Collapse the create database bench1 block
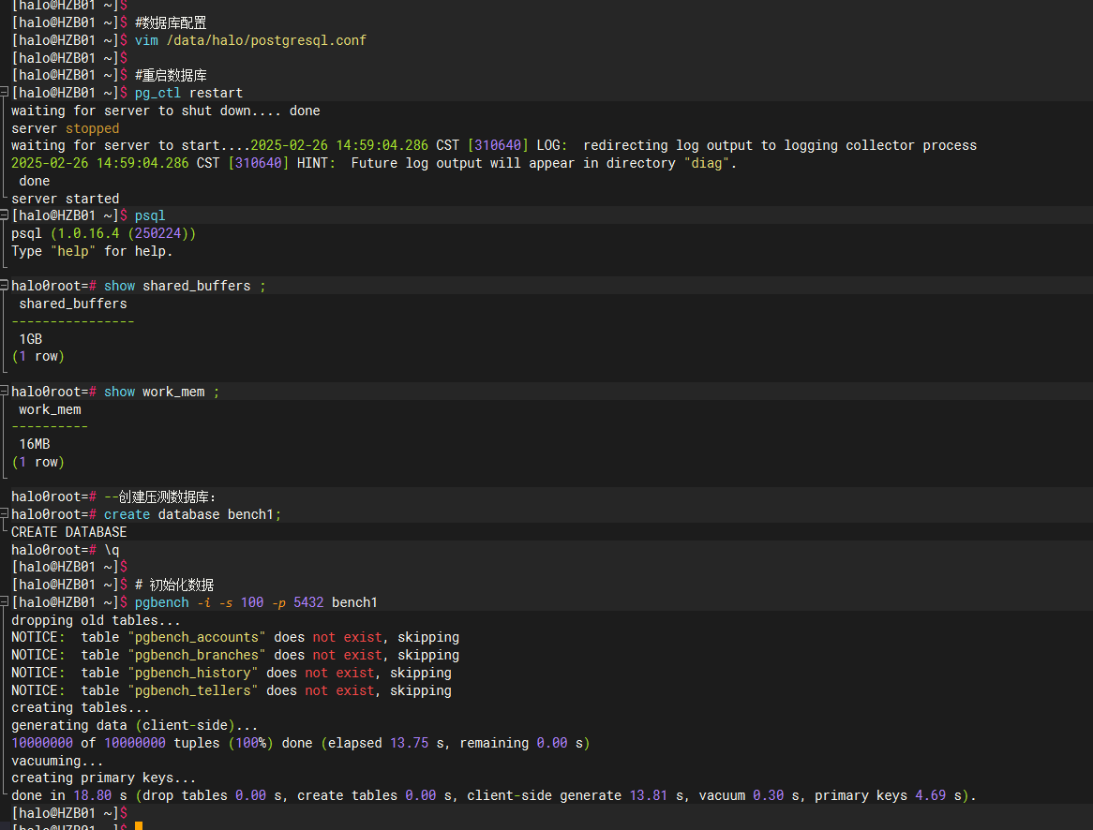 click(4, 513)
